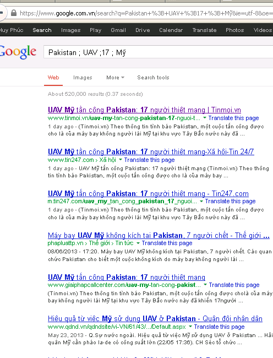
Task: Select the Images search tab
Action: click(x=83, y=78)
